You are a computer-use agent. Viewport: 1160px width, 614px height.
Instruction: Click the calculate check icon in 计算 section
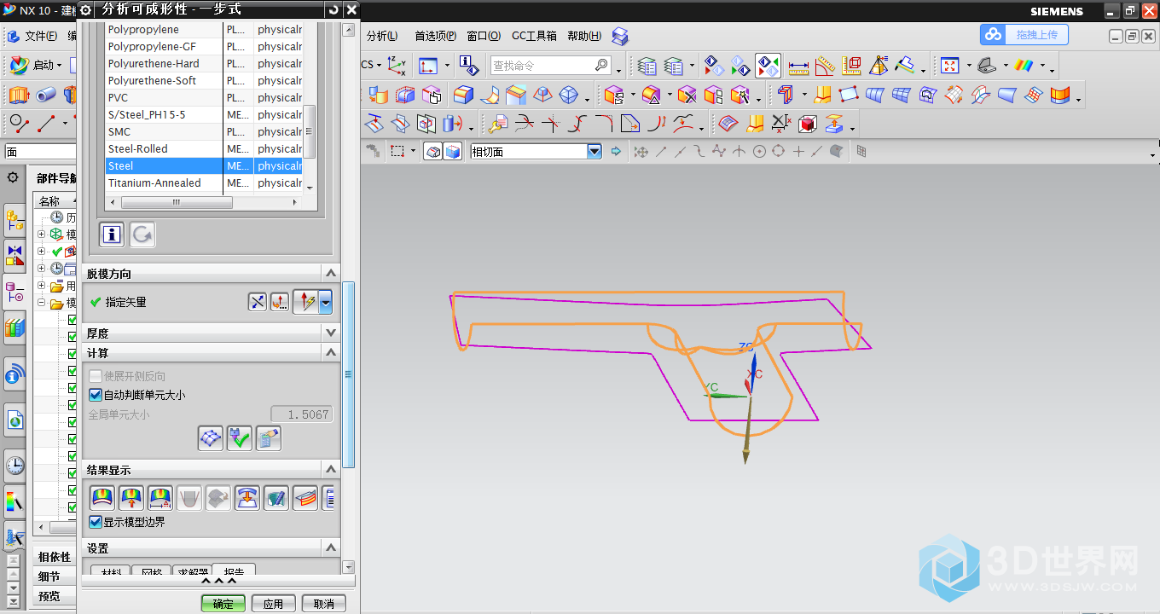pyautogui.click(x=240, y=438)
